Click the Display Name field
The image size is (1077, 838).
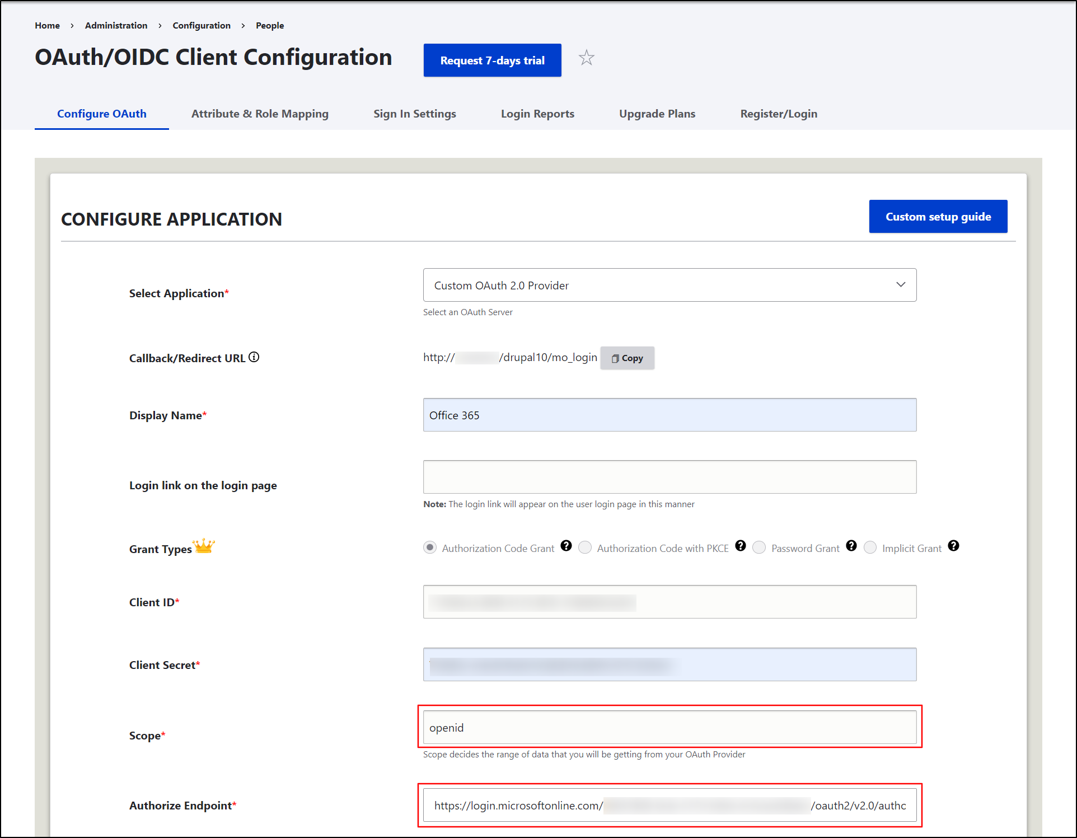click(669, 415)
